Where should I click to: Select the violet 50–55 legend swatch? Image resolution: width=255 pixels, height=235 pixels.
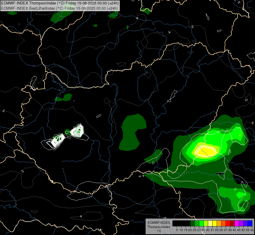pos(246,223)
